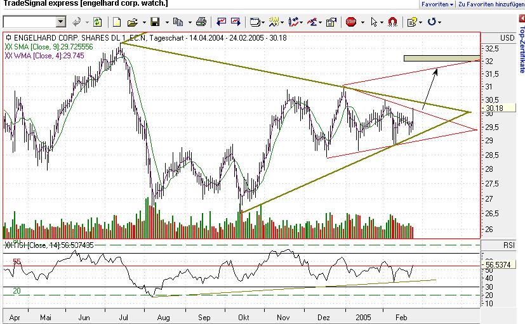
Task: Click the 26,5 price axis value
Action: click(491, 214)
